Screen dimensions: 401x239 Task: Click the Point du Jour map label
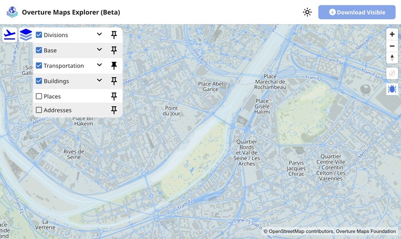coord(171,111)
